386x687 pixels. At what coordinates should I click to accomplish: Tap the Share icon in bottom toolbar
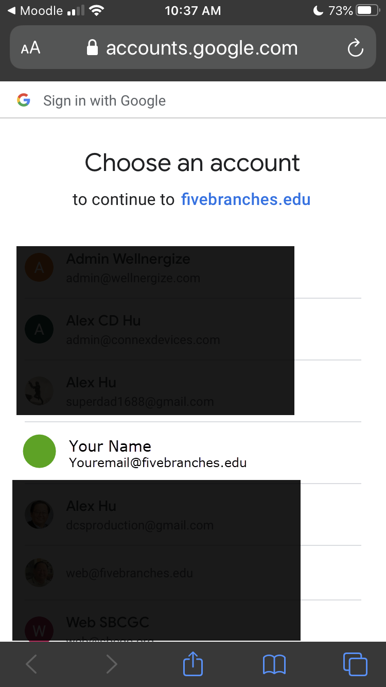[x=193, y=664]
